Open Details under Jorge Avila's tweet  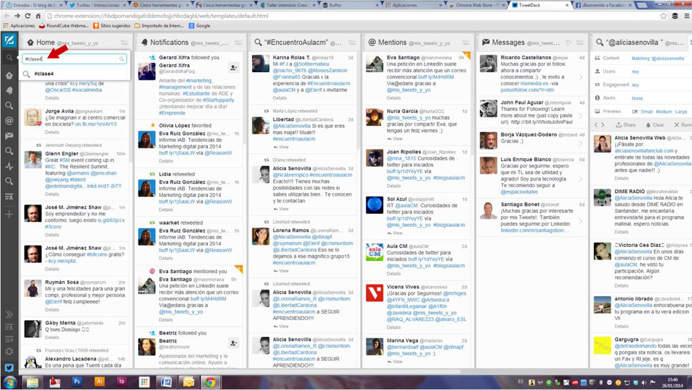52,132
